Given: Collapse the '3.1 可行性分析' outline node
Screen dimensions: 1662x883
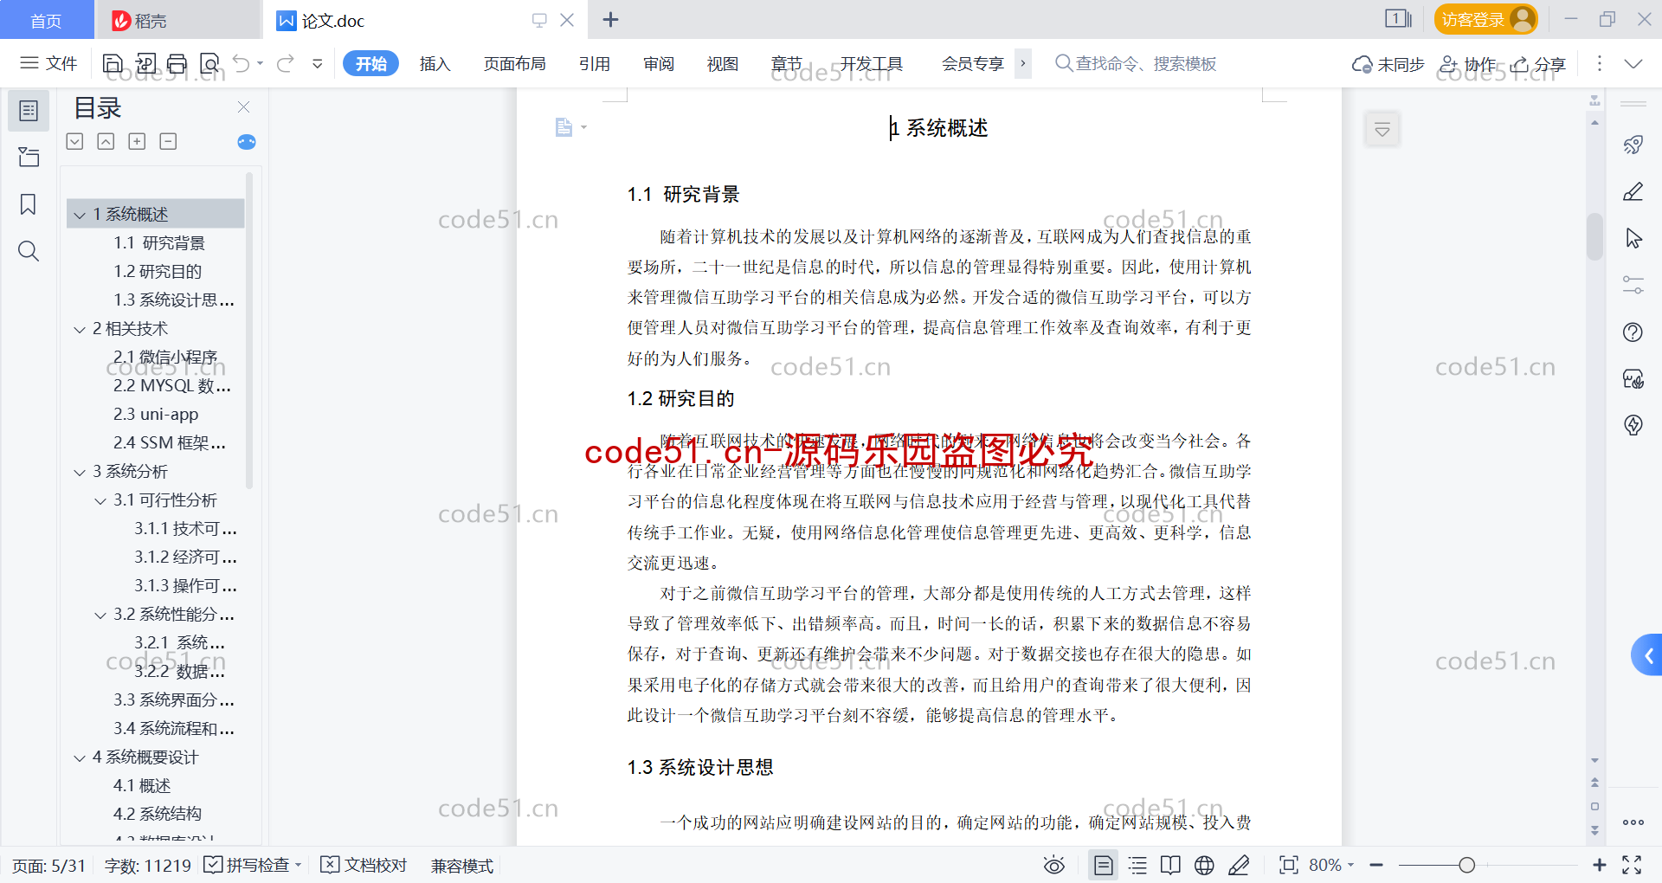Looking at the screenshot, I should point(100,500).
